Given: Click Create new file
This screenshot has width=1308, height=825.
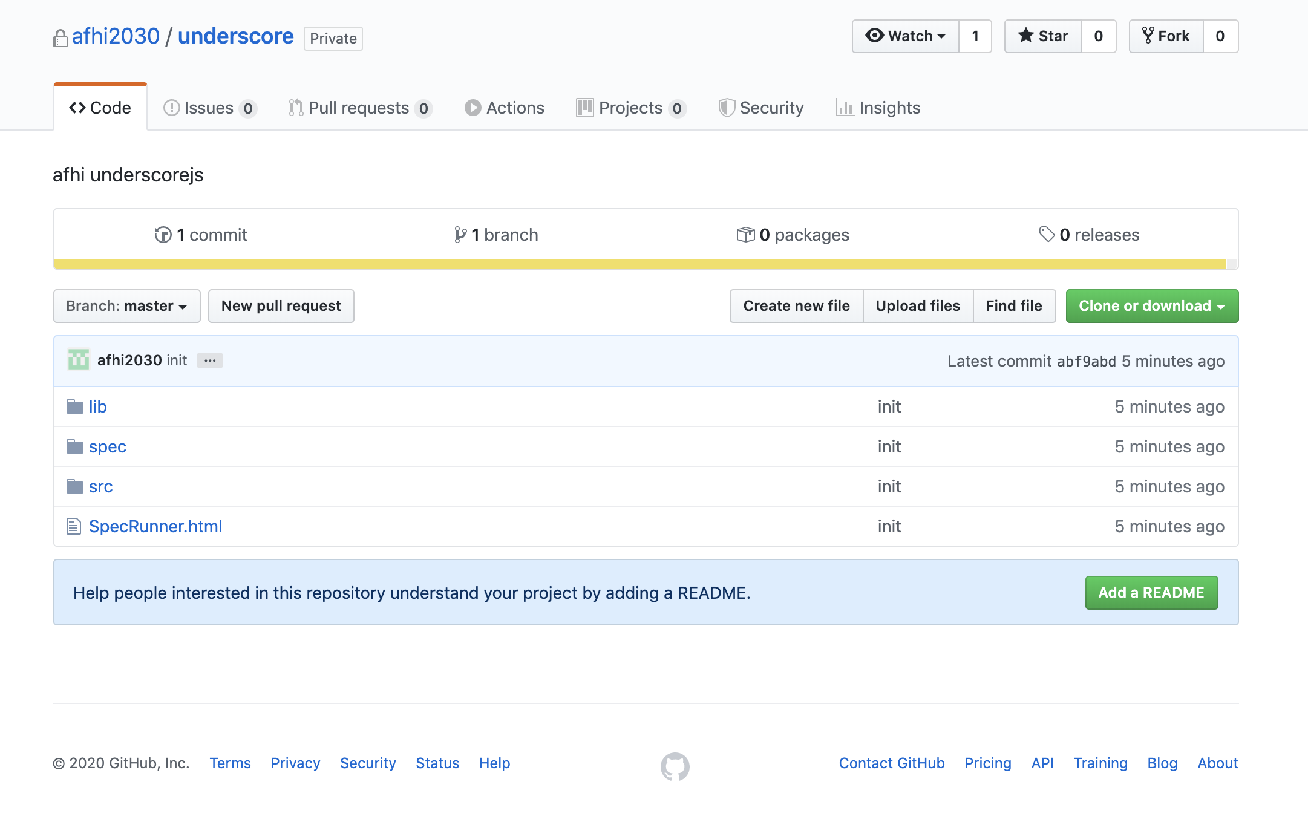Looking at the screenshot, I should point(796,306).
